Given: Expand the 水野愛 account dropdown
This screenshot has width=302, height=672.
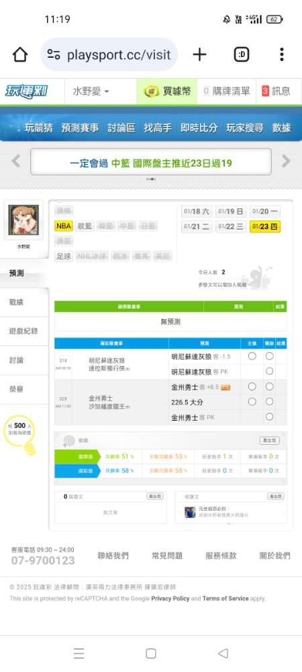Looking at the screenshot, I should (x=91, y=91).
